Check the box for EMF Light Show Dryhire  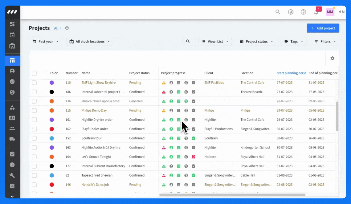[34, 83]
